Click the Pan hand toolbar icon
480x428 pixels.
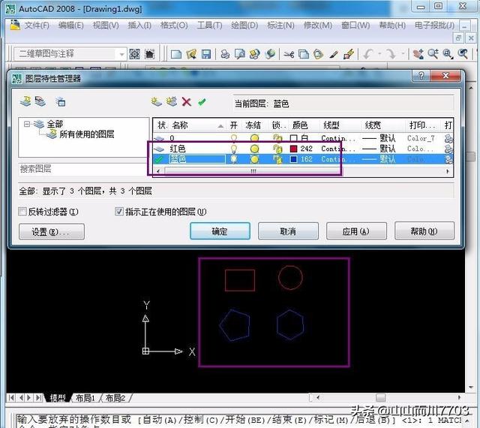click(x=418, y=55)
